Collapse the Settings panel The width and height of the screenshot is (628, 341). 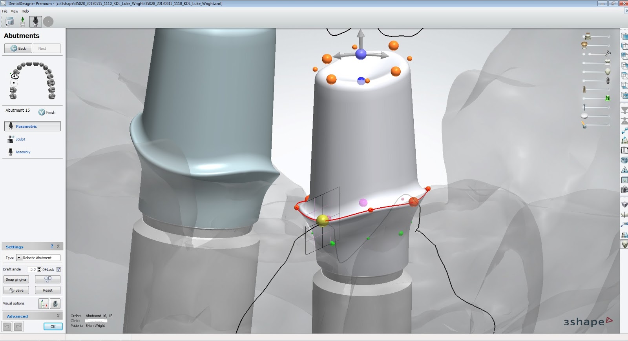[58, 246]
